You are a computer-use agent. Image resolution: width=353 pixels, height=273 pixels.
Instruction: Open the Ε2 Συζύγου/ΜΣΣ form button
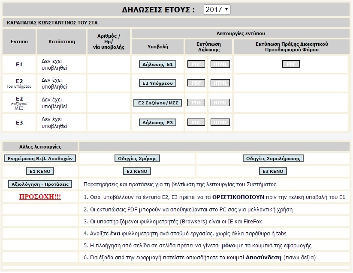[157, 103]
